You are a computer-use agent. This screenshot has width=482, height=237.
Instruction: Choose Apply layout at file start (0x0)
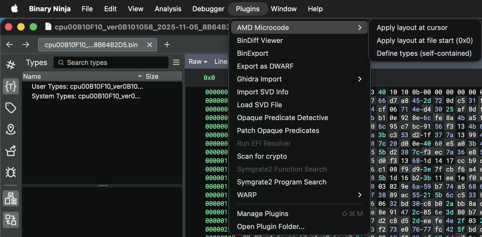coord(425,40)
